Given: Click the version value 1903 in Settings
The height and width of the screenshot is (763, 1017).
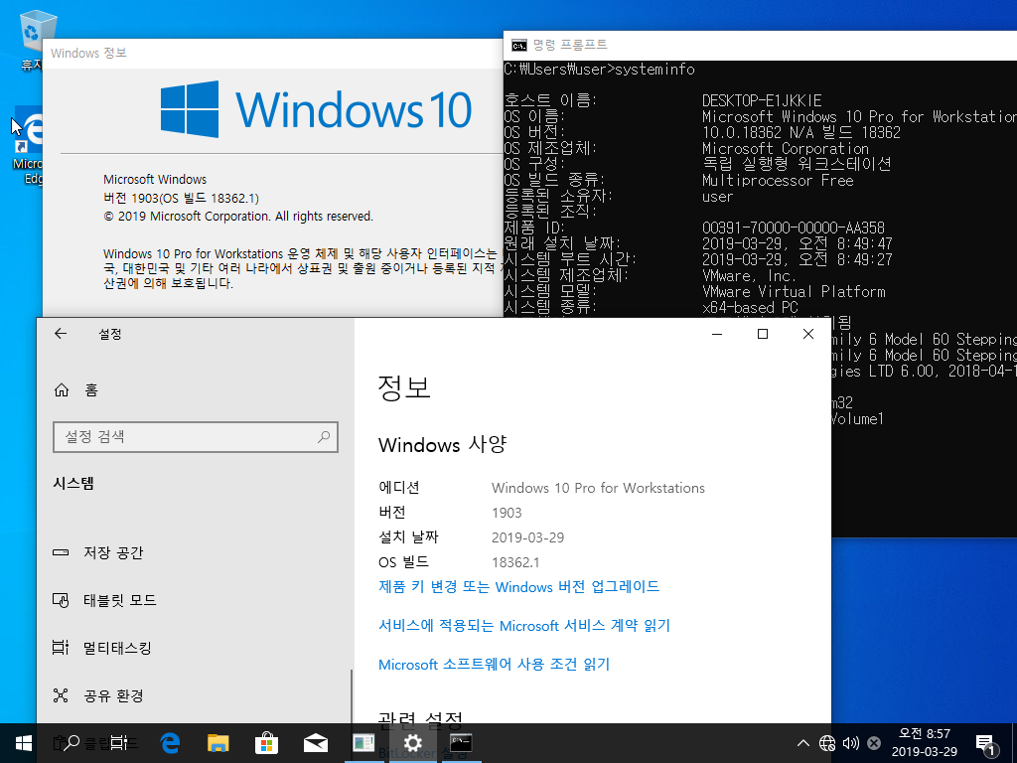Looking at the screenshot, I should tap(507, 514).
